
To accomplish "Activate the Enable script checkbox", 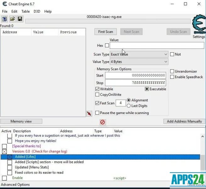I will pos(4,178).
